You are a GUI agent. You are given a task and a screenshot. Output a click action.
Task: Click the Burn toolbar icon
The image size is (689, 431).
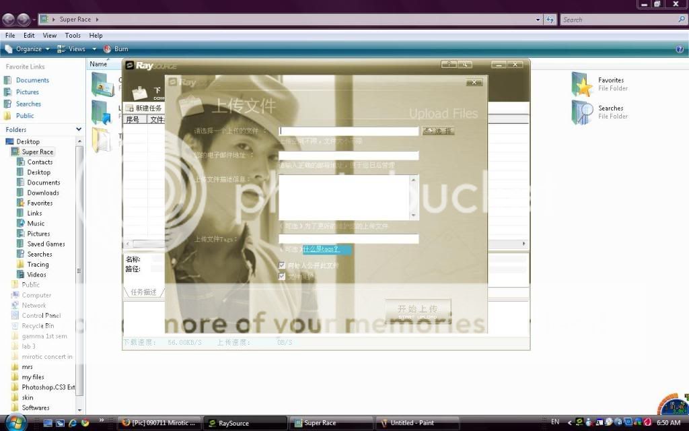(108, 49)
